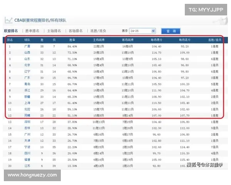
Task: Open the 宁波 team link
Action: pyautogui.click(x=27, y=147)
